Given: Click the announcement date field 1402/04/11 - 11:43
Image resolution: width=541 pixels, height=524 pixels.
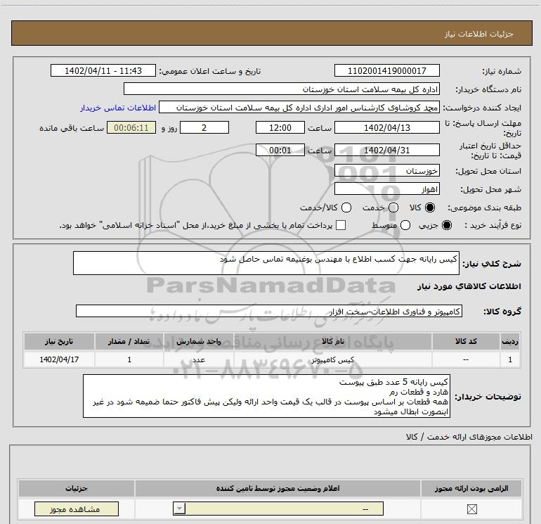Looking at the screenshot, I should (x=103, y=71).
